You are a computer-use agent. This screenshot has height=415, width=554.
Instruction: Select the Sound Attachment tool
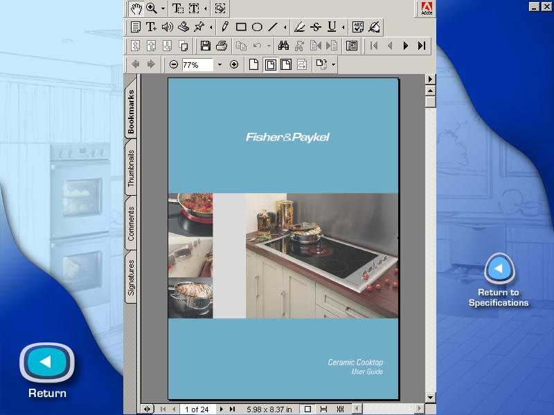pos(168,27)
